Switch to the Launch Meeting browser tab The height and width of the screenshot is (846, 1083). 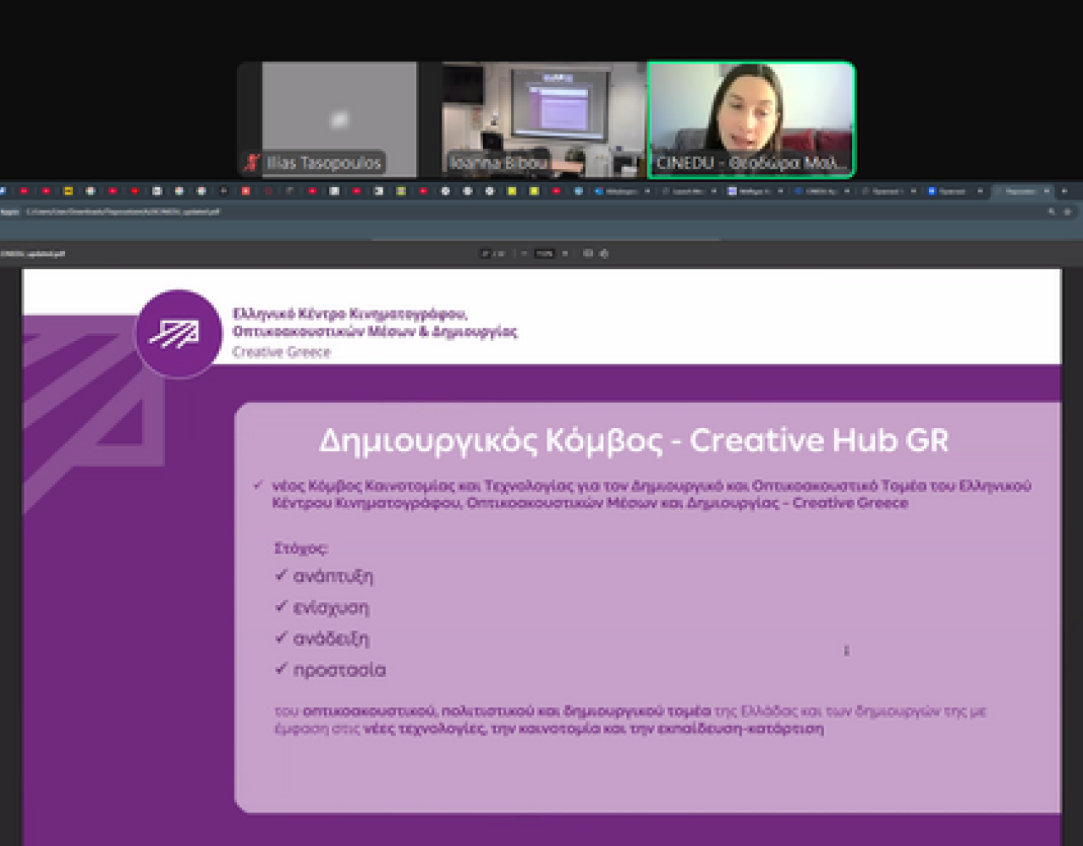(x=687, y=190)
